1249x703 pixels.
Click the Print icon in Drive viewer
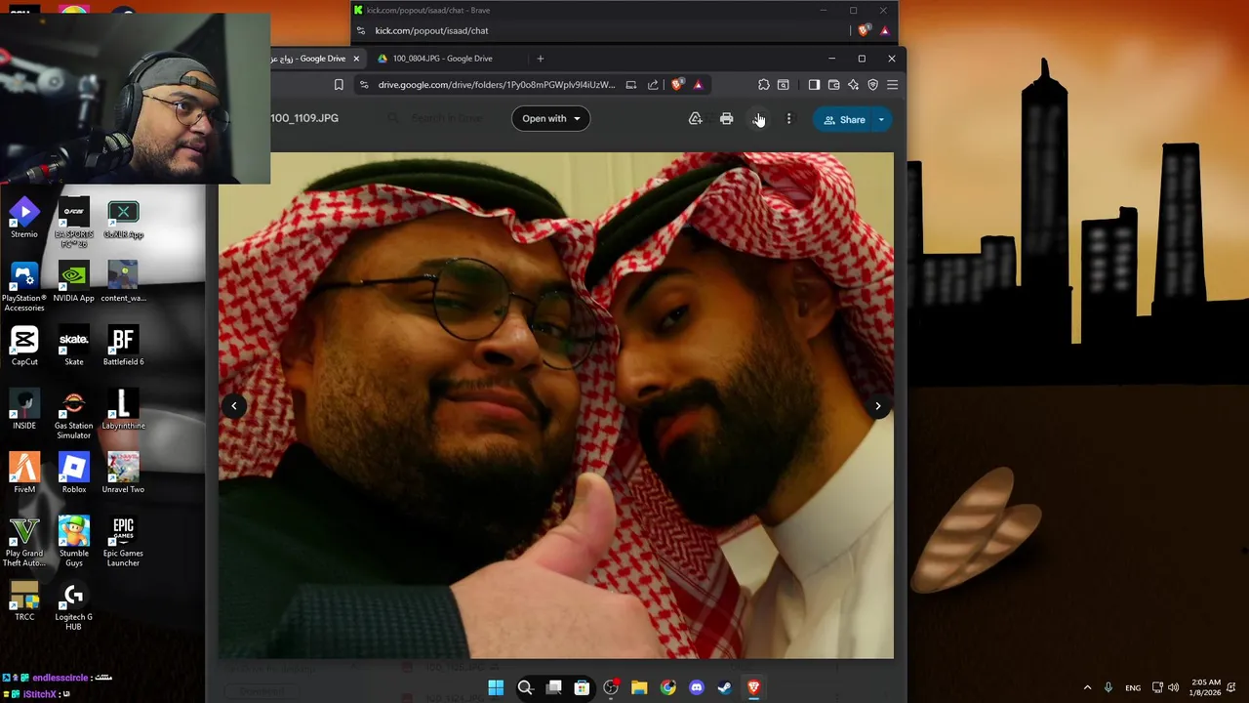pyautogui.click(x=726, y=119)
